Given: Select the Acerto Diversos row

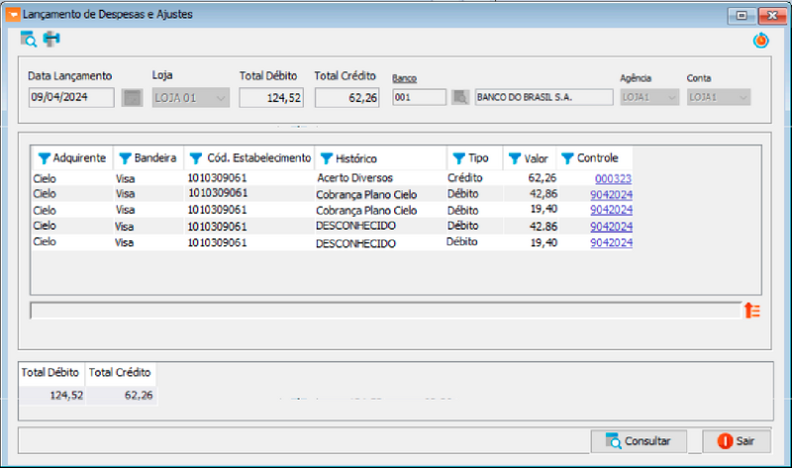Looking at the screenshot, I should point(354,178).
